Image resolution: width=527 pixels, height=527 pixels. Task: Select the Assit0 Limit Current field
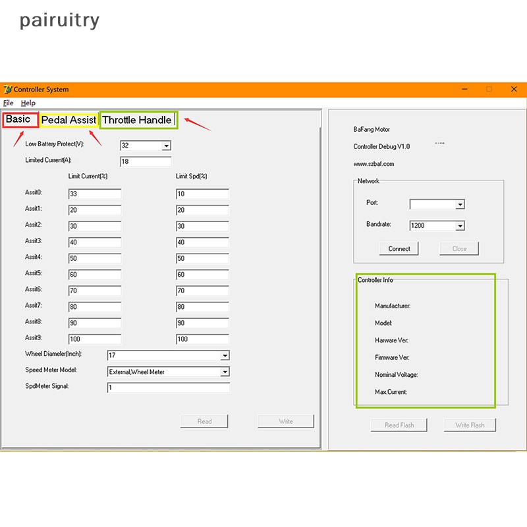(x=94, y=194)
